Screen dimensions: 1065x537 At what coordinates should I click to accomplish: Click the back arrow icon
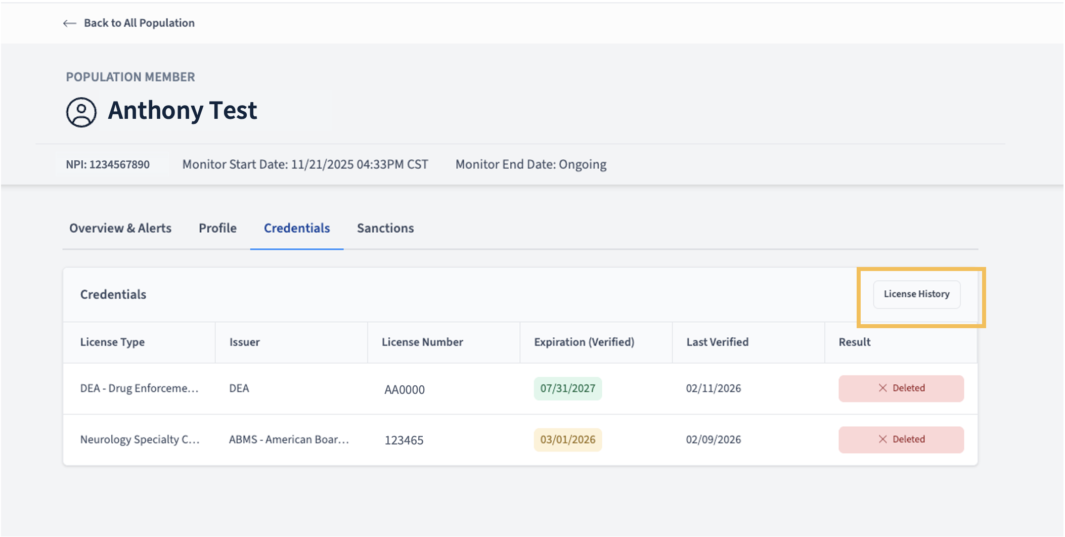pos(70,23)
